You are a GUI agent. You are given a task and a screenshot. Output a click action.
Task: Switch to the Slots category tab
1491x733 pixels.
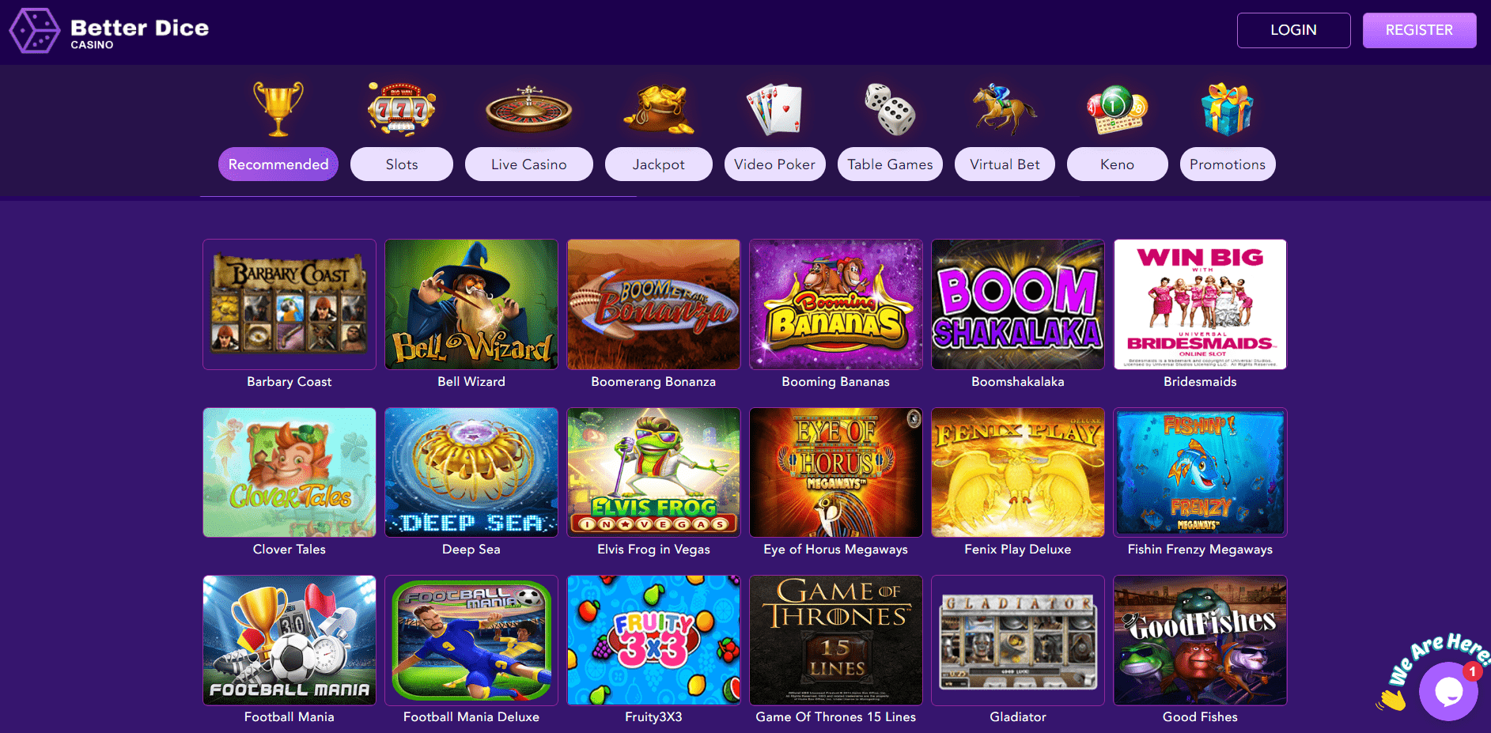click(x=402, y=164)
